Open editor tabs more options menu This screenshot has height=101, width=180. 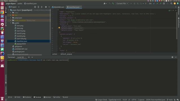[175, 7]
